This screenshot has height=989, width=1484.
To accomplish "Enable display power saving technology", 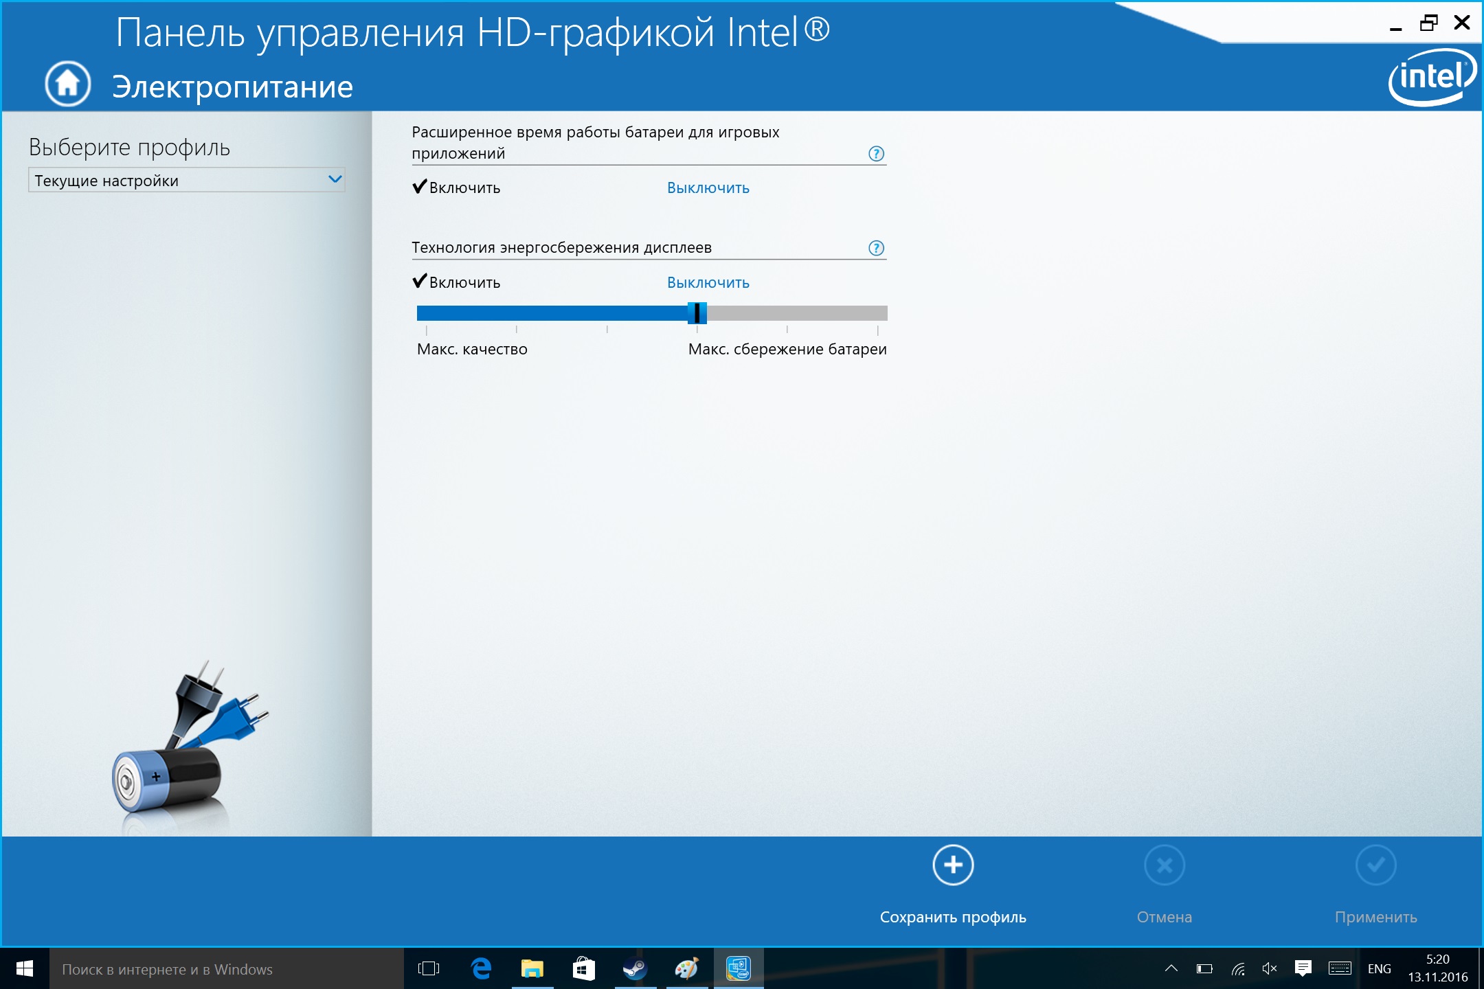I will coord(457,282).
